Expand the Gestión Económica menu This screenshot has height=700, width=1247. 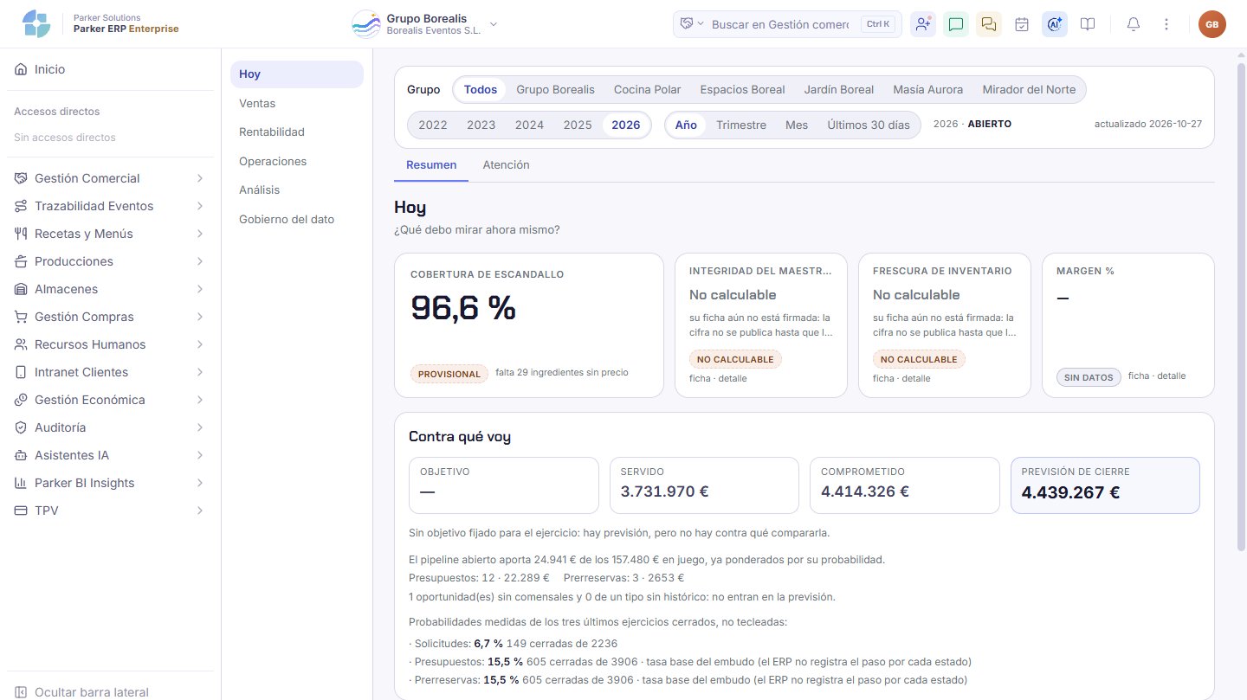click(x=110, y=400)
